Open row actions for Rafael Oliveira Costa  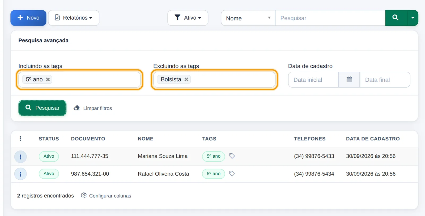click(x=20, y=174)
